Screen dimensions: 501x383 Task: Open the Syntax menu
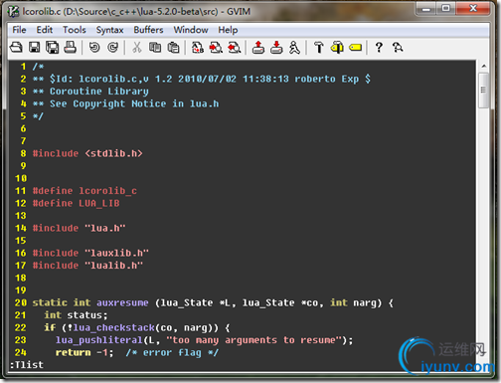click(x=109, y=30)
